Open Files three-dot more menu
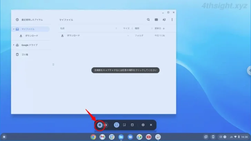 click(x=172, y=20)
